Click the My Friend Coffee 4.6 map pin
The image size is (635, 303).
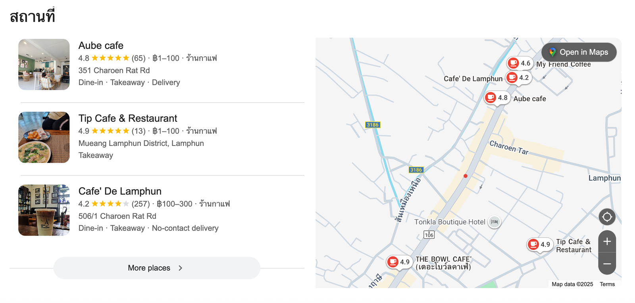(520, 63)
